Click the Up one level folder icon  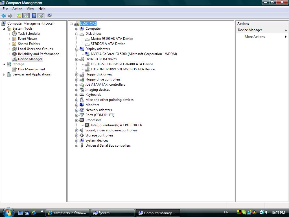point(19,16)
